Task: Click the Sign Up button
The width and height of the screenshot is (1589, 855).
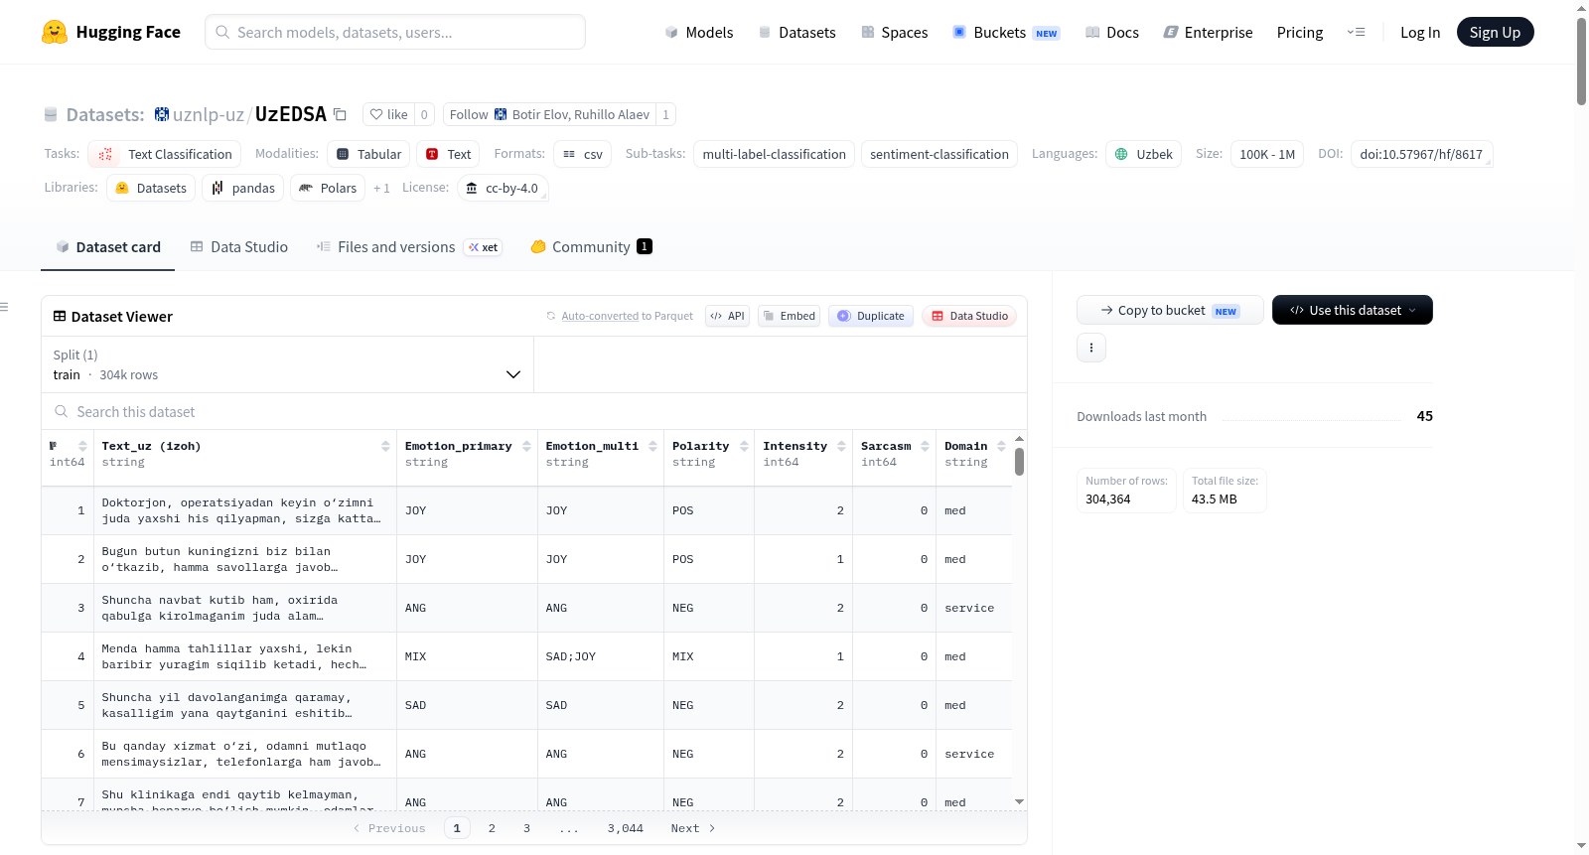Action: coord(1495,32)
